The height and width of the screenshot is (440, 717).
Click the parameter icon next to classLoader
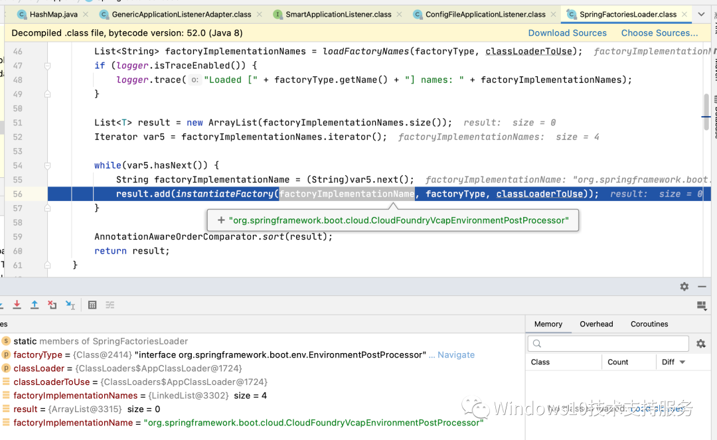tap(6, 368)
